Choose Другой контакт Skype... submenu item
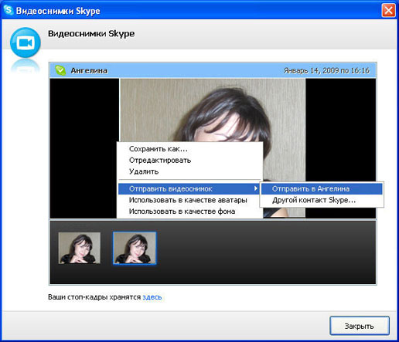Screen dimensions: 399x342 pyautogui.click(x=322, y=200)
